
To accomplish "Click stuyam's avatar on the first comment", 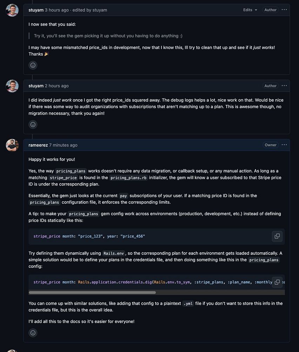I will 12,10.
